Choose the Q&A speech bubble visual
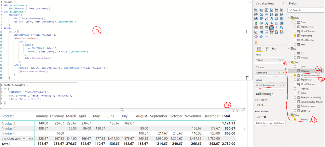The height and width of the screenshot is (147, 325). pyautogui.click(x=266, y=32)
